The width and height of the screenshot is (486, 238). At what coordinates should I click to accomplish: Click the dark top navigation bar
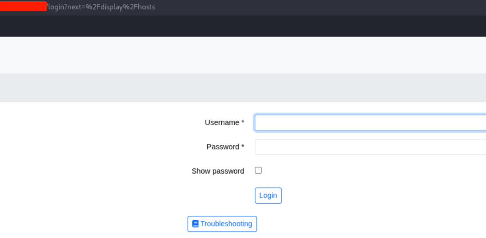(x=243, y=26)
